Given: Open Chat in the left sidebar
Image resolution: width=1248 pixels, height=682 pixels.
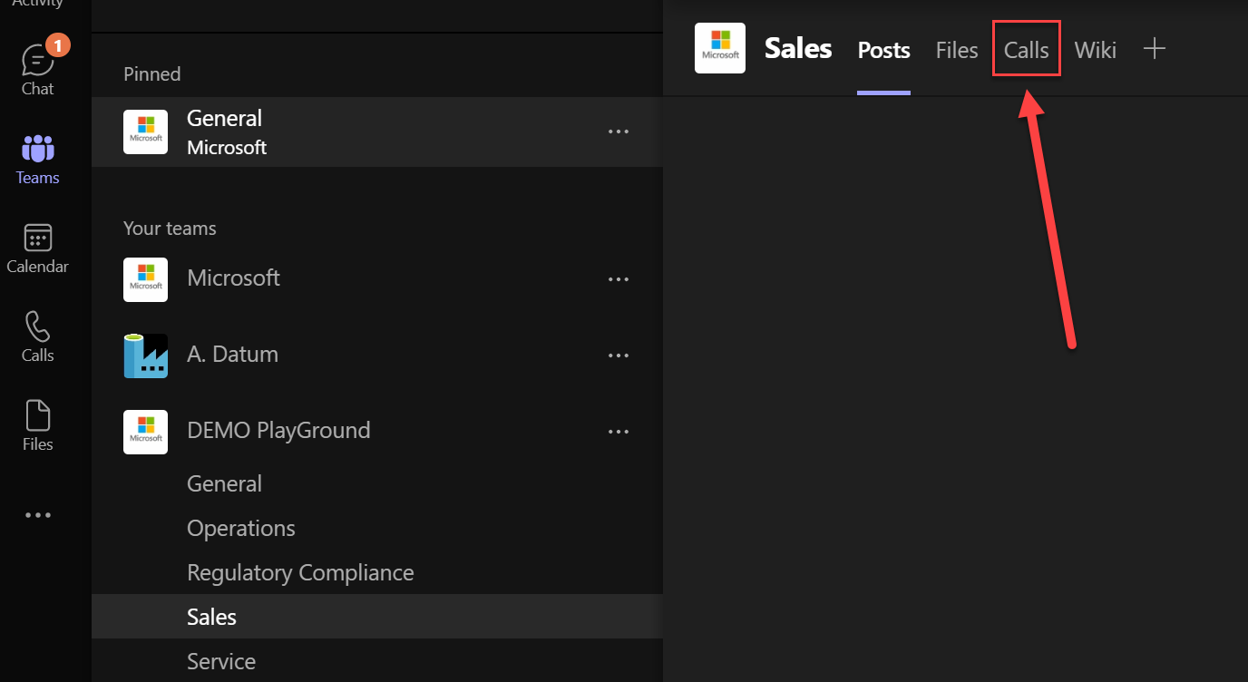Looking at the screenshot, I should [x=37, y=69].
